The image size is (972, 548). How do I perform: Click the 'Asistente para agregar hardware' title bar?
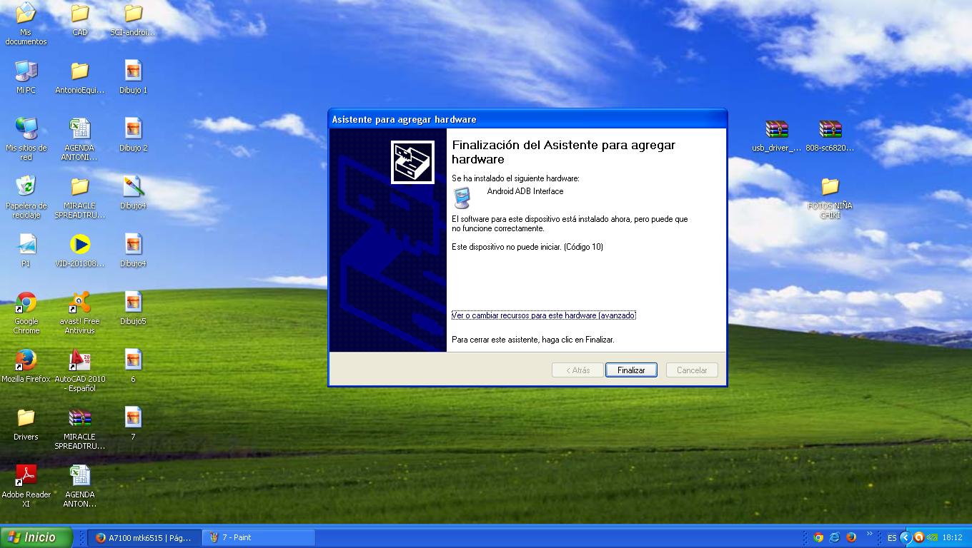(527, 119)
